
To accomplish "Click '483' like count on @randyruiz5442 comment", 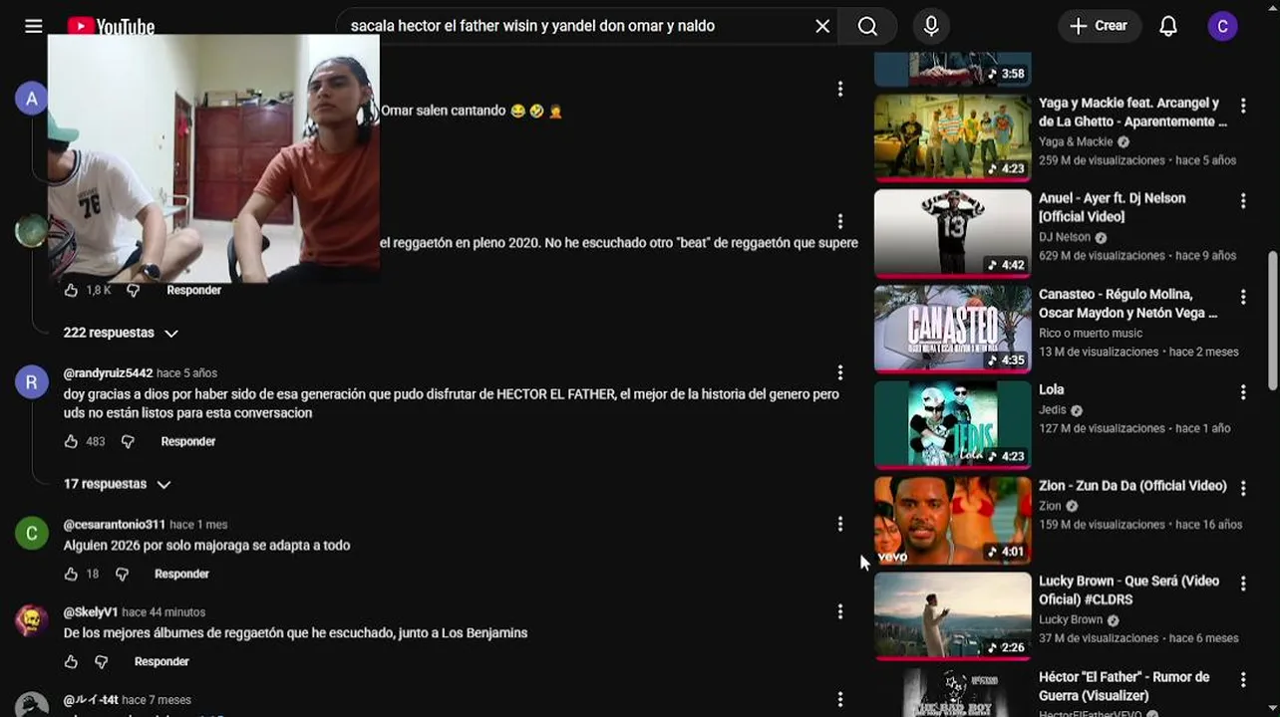I will 96,441.
